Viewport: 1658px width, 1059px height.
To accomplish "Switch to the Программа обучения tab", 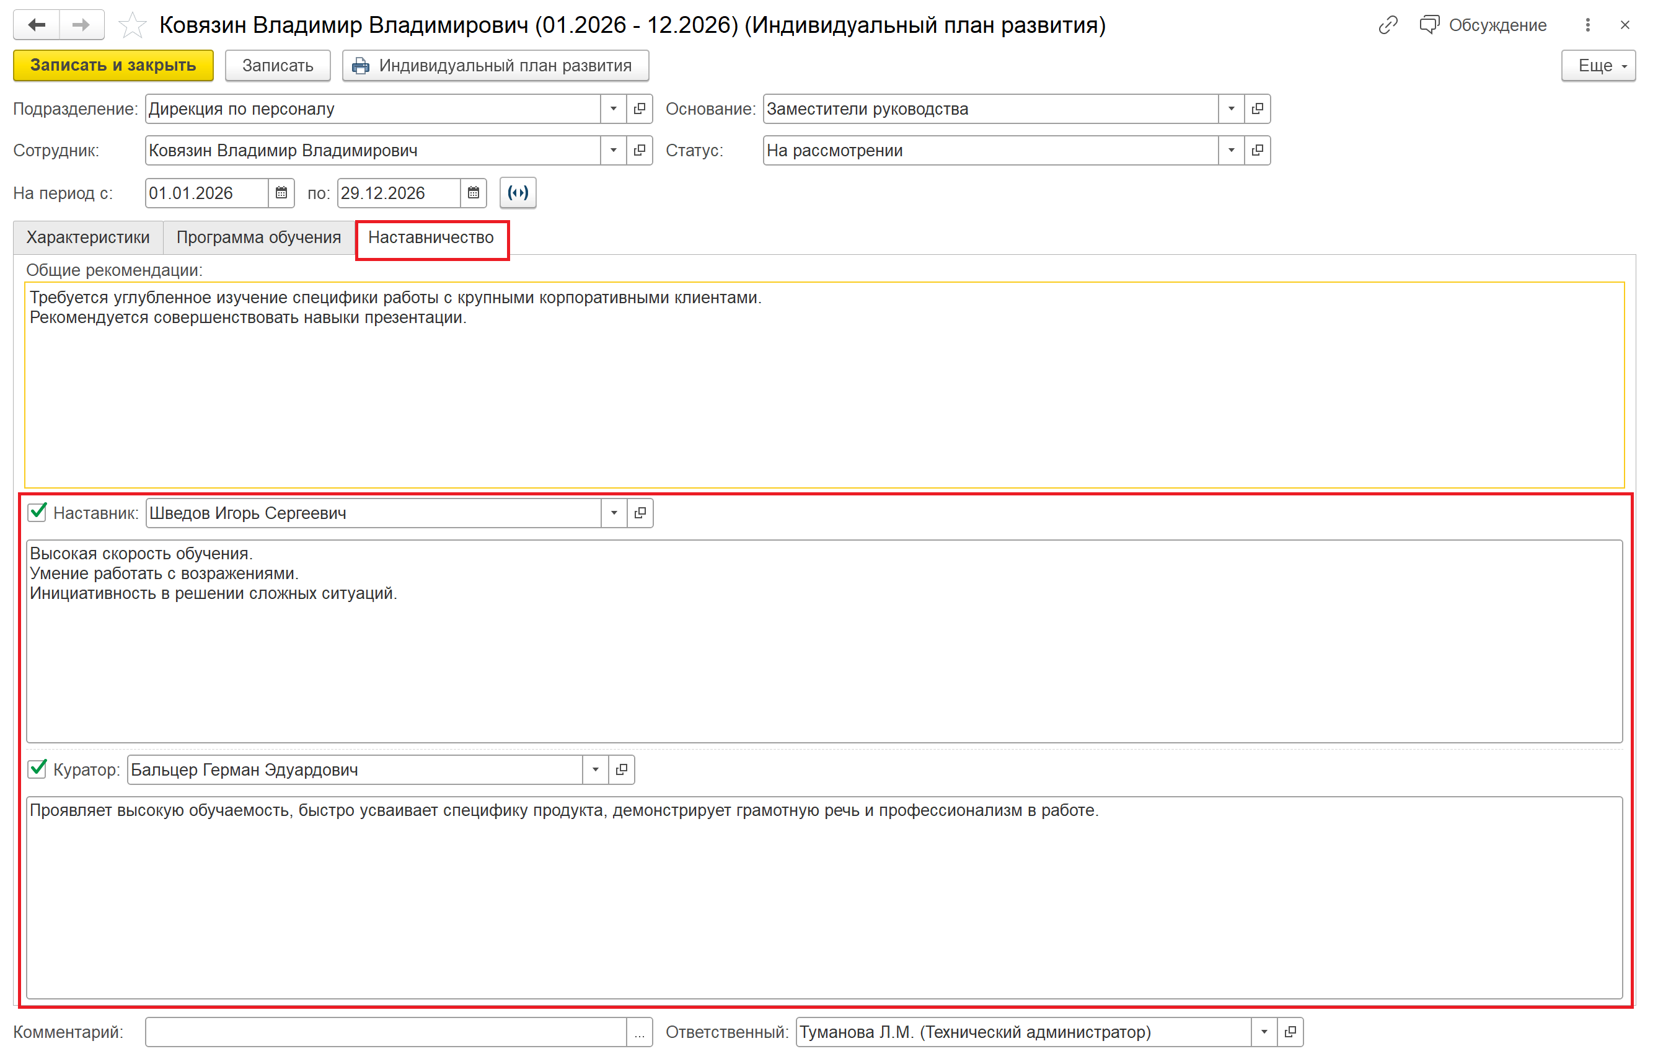I will 258,237.
